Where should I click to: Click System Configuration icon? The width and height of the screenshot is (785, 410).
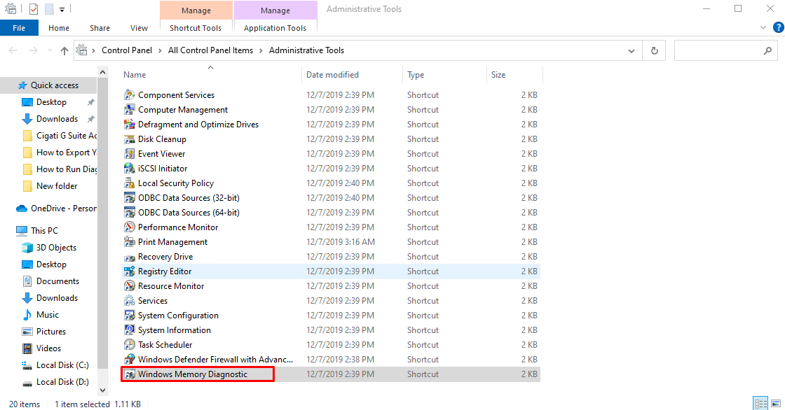[x=129, y=316]
